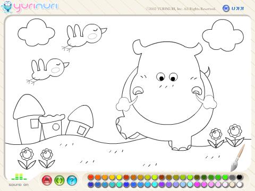255x191 pixels.
Task: Click the red print button
Action: [47, 180]
